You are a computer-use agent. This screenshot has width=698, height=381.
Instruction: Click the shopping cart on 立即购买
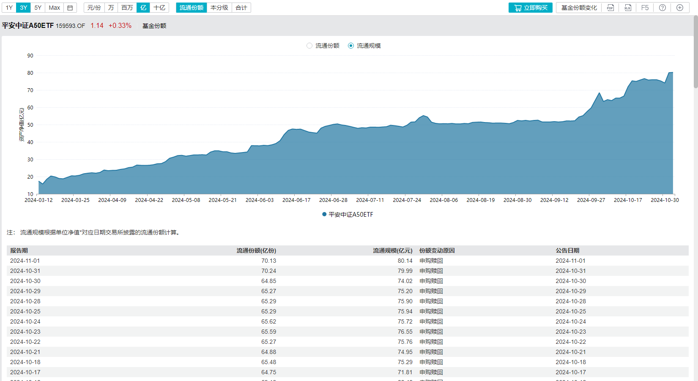tap(518, 8)
